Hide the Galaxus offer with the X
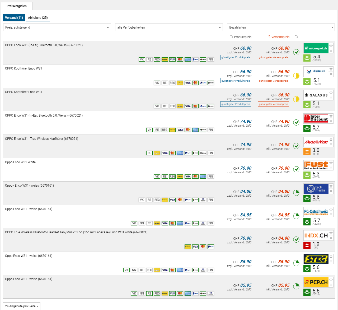 [x=331, y=98]
